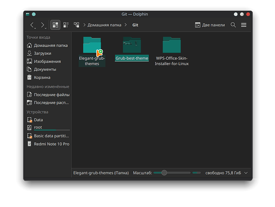Open the search magnifier
This screenshot has height=207, width=275.
coord(233,25)
